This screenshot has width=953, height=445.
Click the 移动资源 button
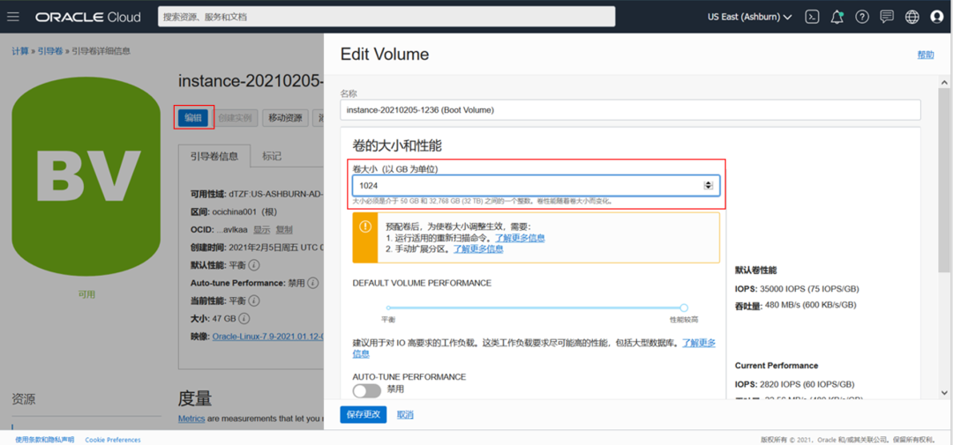285,118
